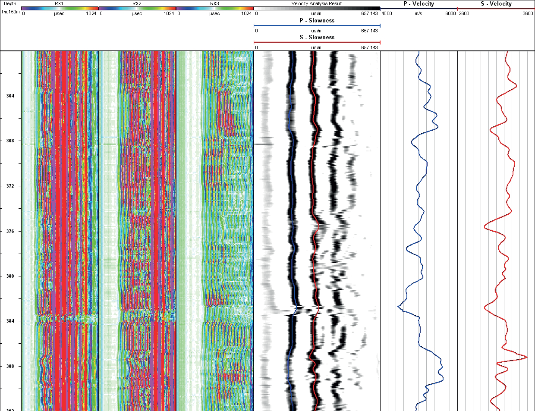Select the S - Velocity track title
The image size is (535, 411).
click(496, 4)
